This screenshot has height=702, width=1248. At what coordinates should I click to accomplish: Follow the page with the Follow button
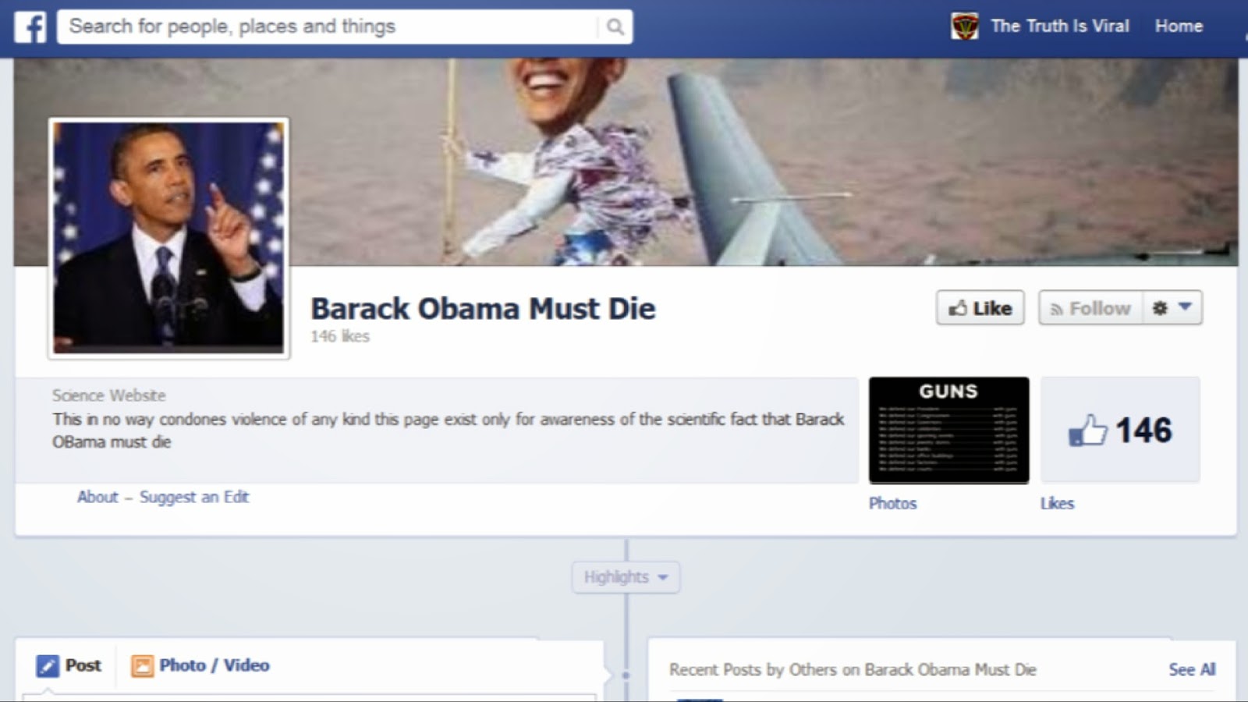1090,308
